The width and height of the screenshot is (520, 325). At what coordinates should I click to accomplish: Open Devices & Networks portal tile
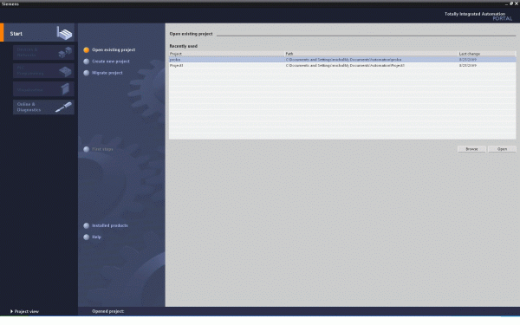[43, 52]
